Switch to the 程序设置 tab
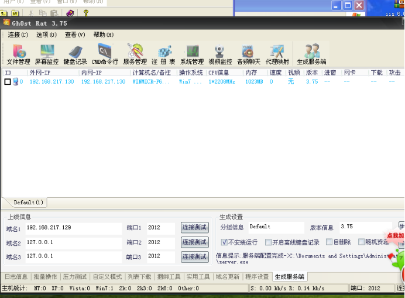 tap(257, 277)
